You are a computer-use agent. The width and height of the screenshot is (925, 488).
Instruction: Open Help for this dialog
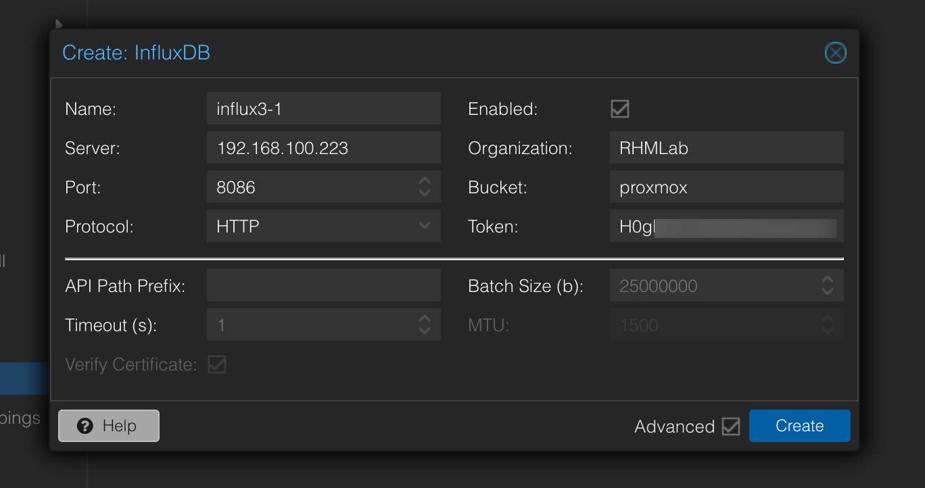tap(109, 426)
